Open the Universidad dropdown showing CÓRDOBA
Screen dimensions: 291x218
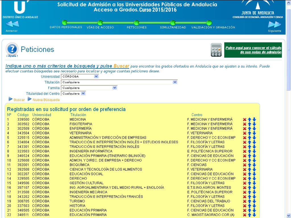click(x=80, y=76)
